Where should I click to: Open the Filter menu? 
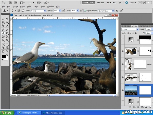pos(36,7)
